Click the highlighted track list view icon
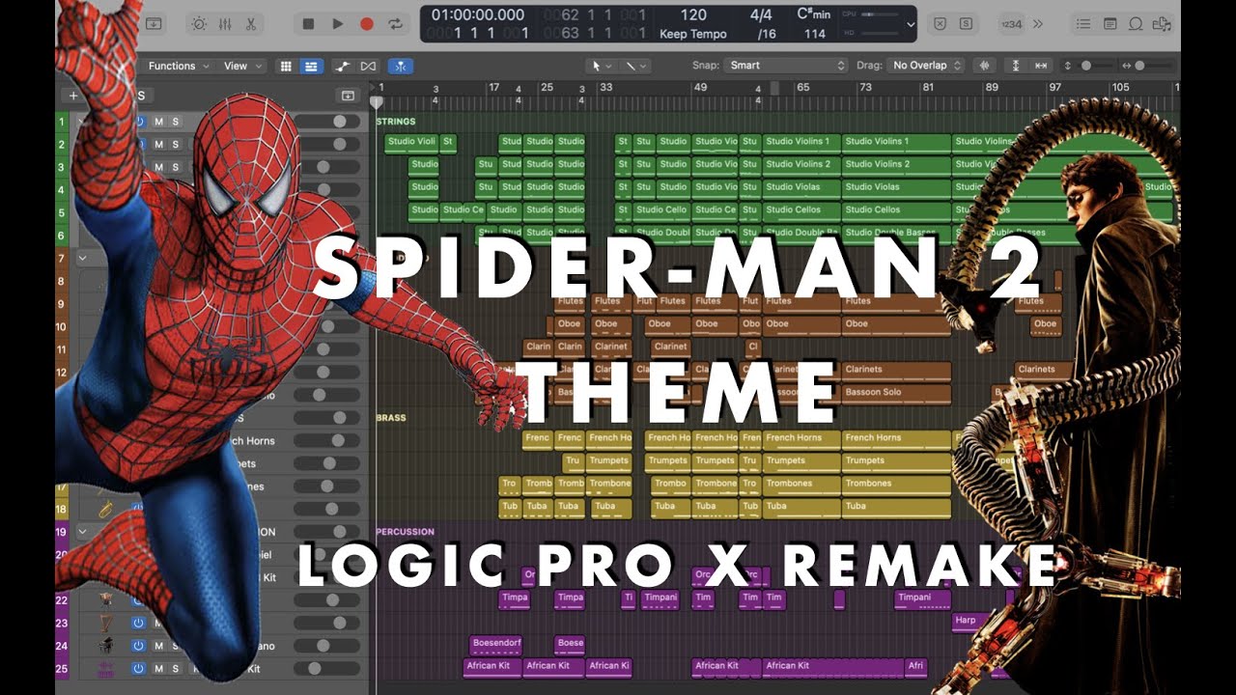 tap(310, 66)
